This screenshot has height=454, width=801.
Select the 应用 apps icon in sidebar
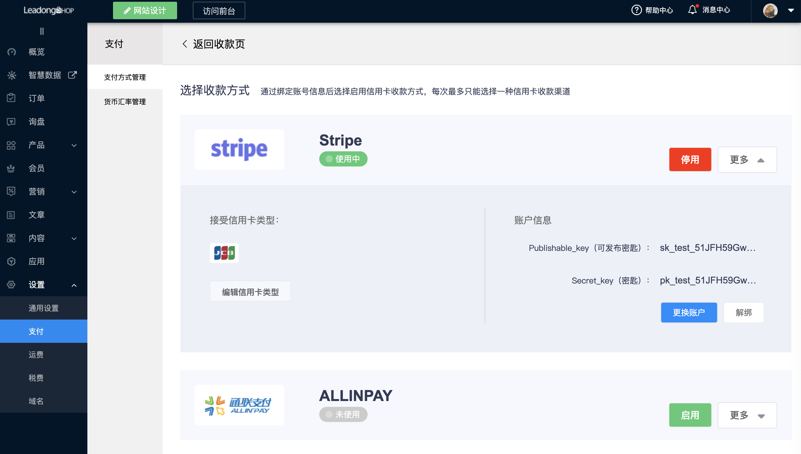click(11, 261)
